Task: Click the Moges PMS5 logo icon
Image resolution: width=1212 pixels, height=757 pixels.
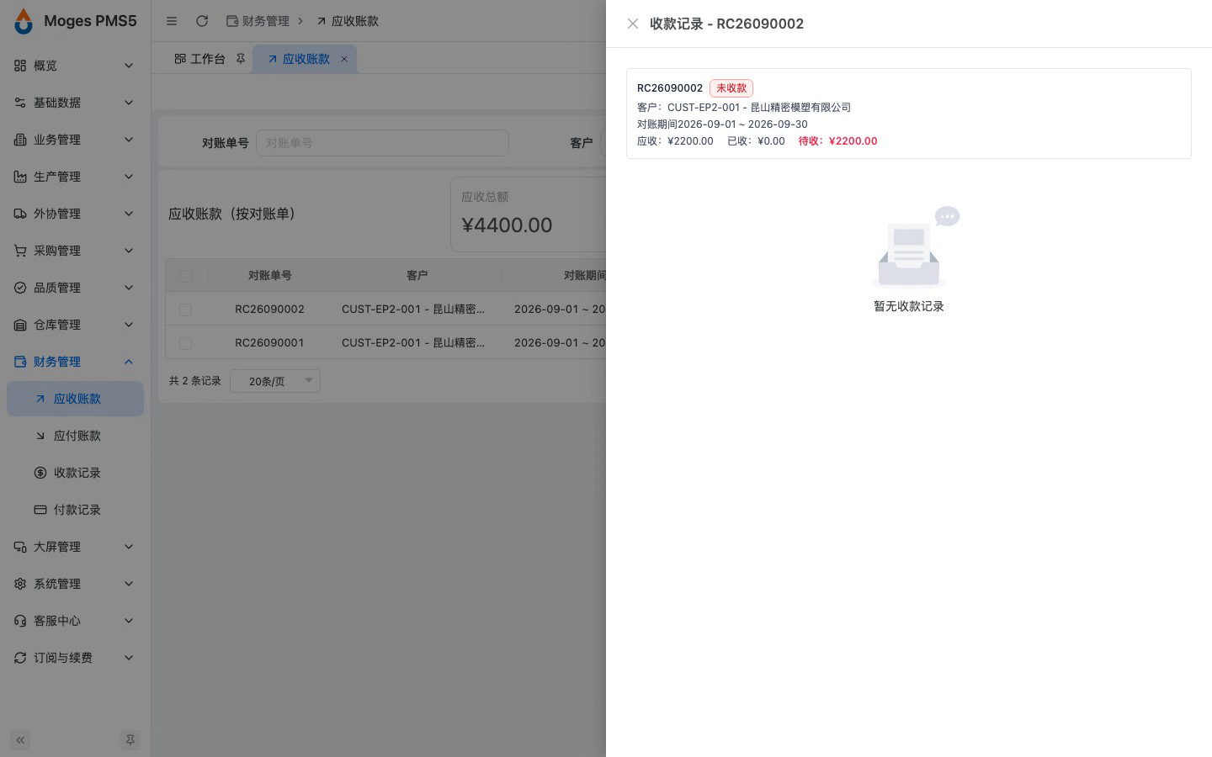Action: coord(24,21)
